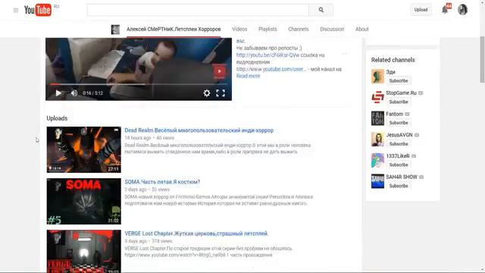Switch to the Videos tab
The image size is (485, 273).
(239, 29)
